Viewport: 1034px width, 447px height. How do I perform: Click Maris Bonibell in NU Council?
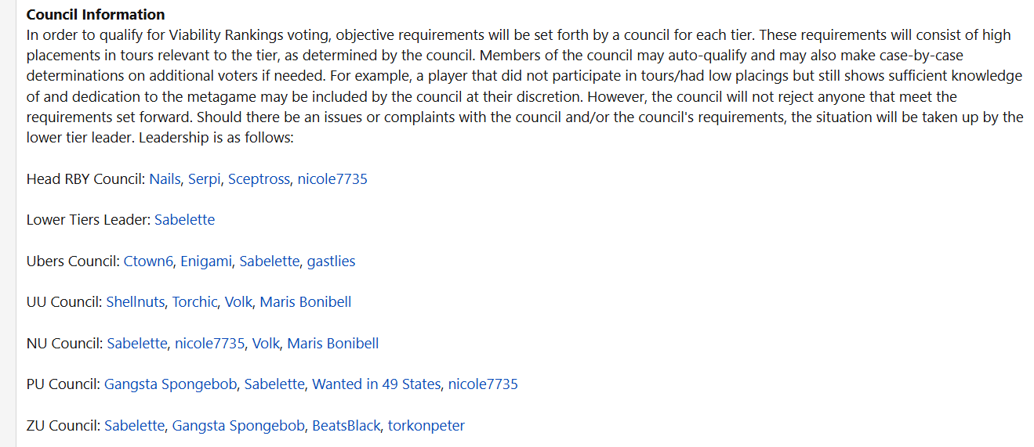coord(333,343)
